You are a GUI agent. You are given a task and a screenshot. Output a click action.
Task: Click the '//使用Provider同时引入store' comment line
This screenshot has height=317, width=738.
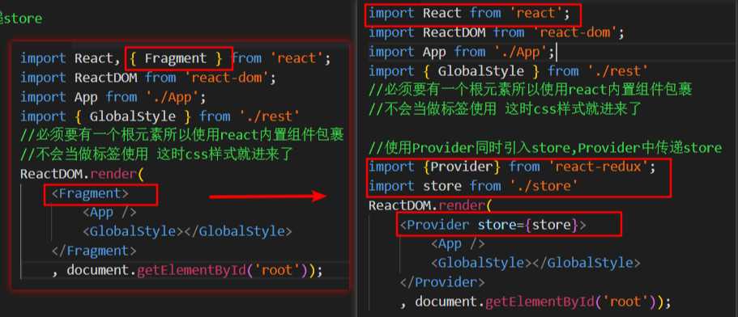[x=545, y=148]
